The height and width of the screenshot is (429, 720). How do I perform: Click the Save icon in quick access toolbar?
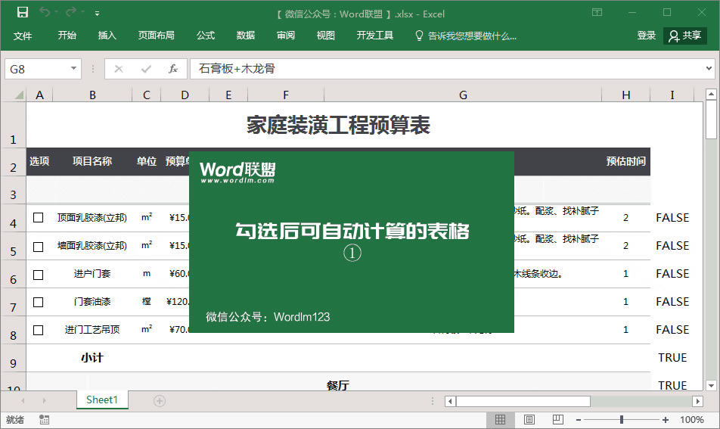23,12
